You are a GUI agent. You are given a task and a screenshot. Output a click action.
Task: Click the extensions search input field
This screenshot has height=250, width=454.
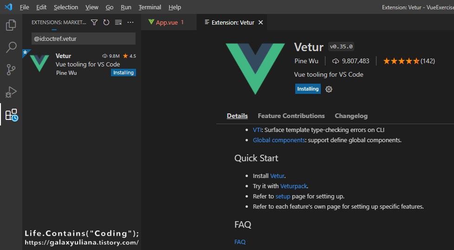pyautogui.click(x=84, y=39)
